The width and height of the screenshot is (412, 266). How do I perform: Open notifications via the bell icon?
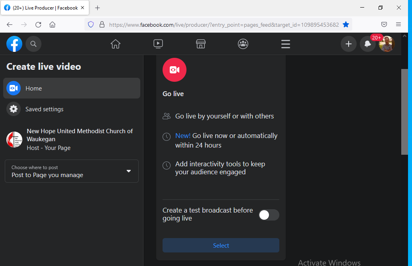pyautogui.click(x=367, y=44)
